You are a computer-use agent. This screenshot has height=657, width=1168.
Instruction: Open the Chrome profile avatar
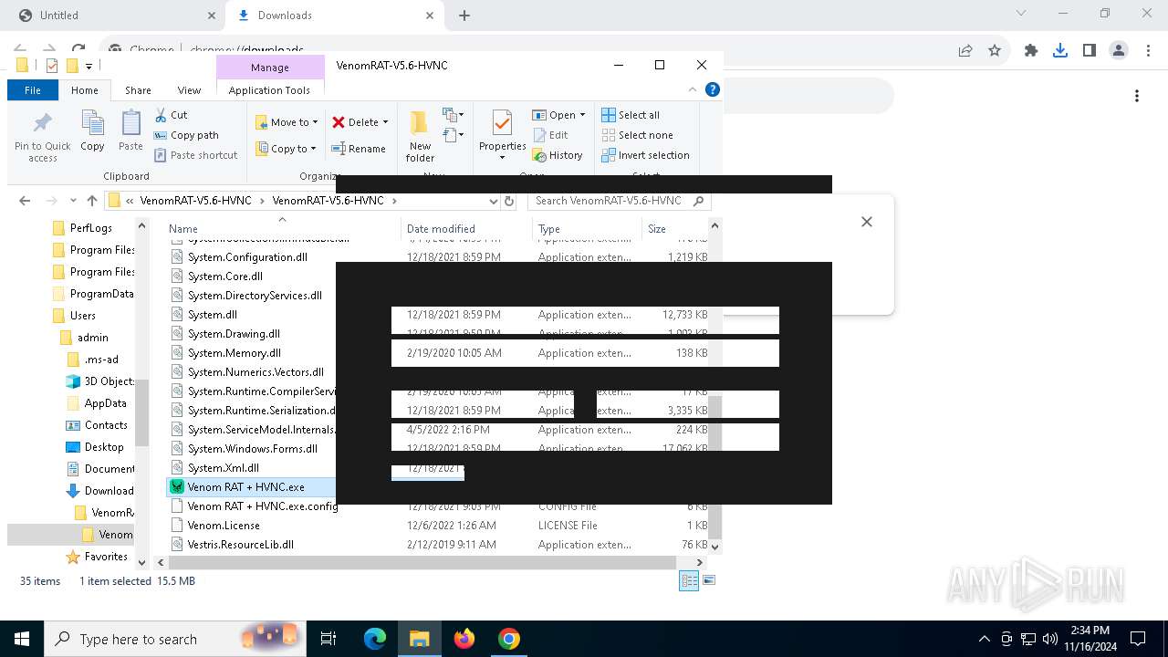1119,51
